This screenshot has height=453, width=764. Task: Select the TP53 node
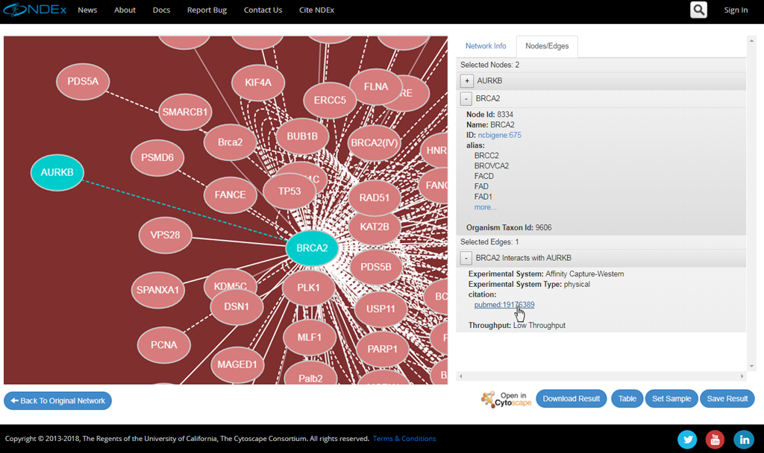pyautogui.click(x=289, y=191)
